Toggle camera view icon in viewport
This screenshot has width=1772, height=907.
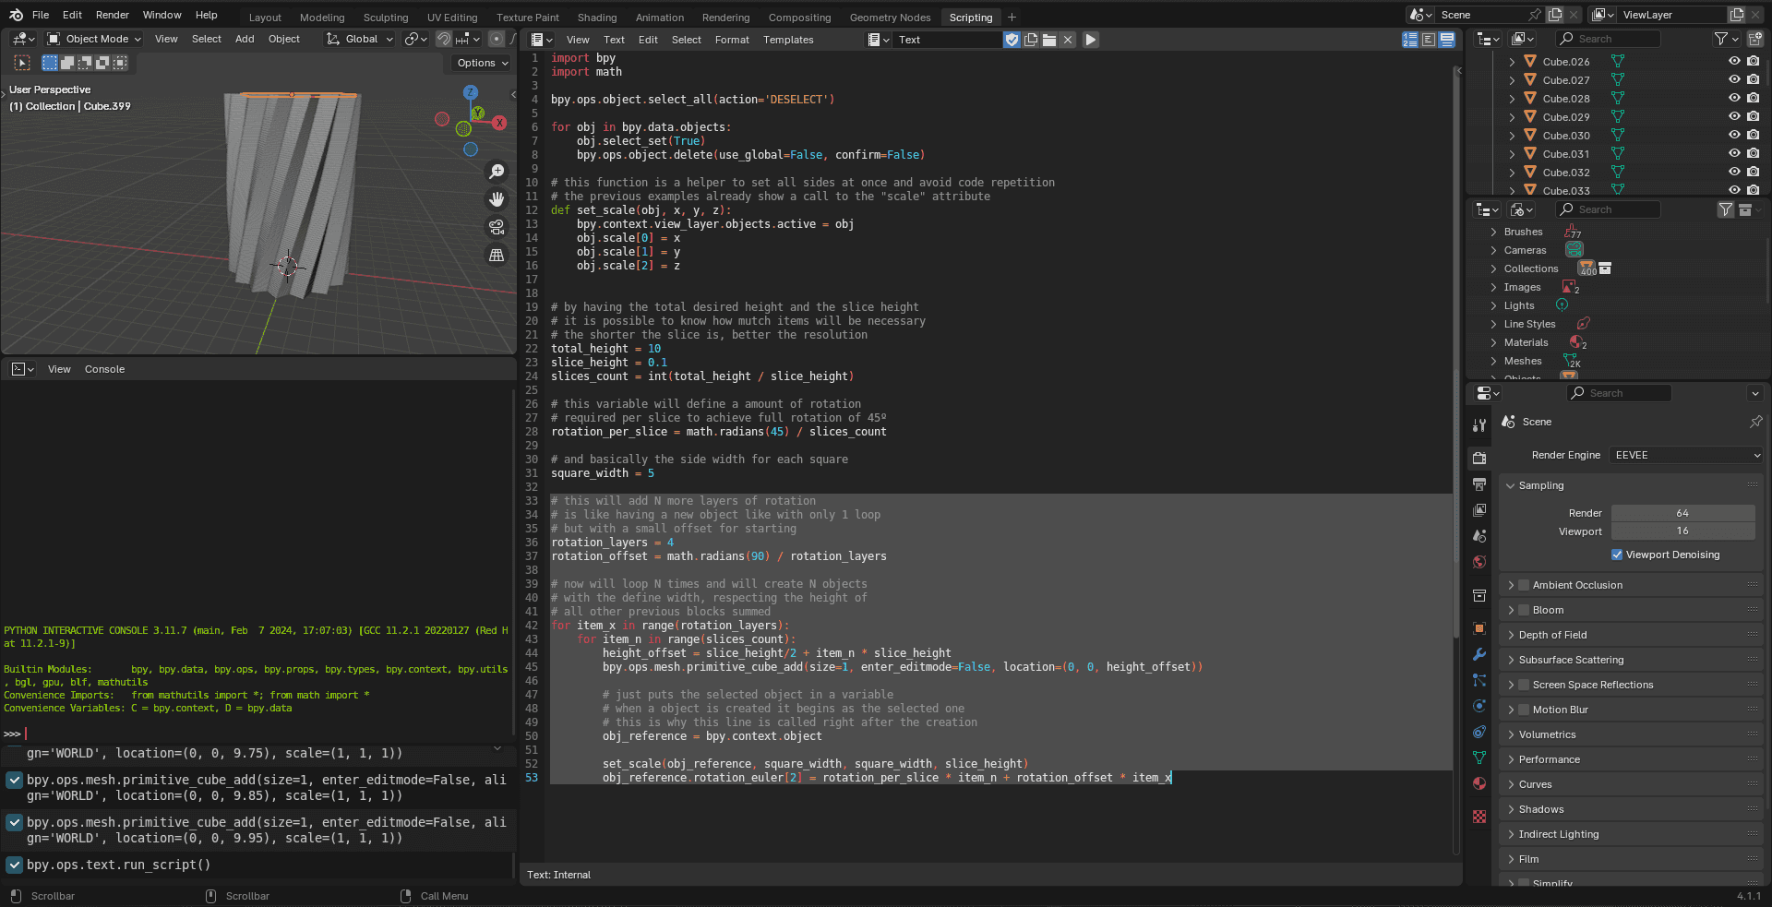click(x=497, y=227)
